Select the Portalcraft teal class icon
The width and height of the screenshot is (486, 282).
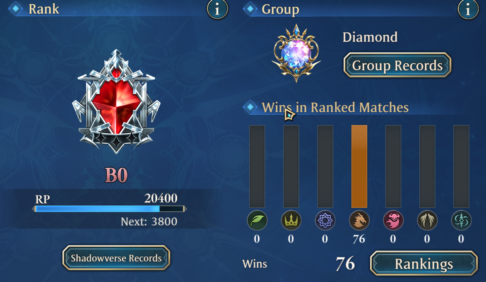click(461, 220)
